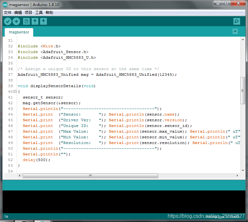Open the tab options dropdown arrow
This screenshot has width=248, height=222.
tap(235, 32)
